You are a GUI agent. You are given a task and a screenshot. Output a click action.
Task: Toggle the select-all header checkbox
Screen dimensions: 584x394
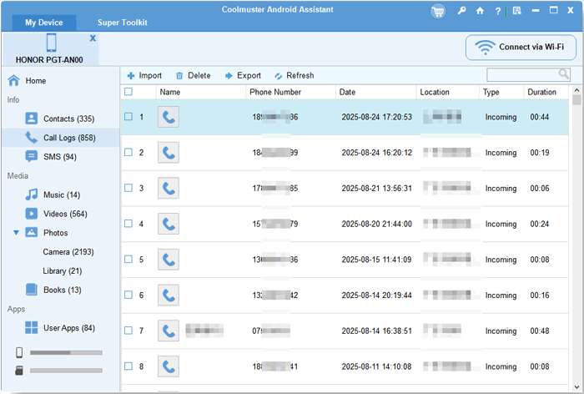pyautogui.click(x=128, y=92)
